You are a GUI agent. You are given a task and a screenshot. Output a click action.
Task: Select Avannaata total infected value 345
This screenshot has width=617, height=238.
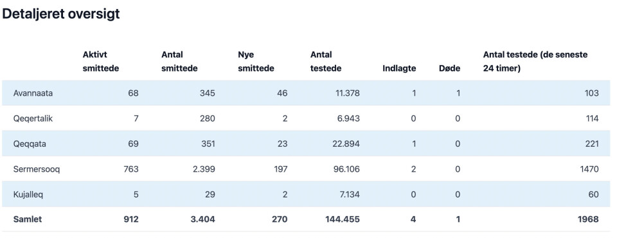pyautogui.click(x=207, y=93)
